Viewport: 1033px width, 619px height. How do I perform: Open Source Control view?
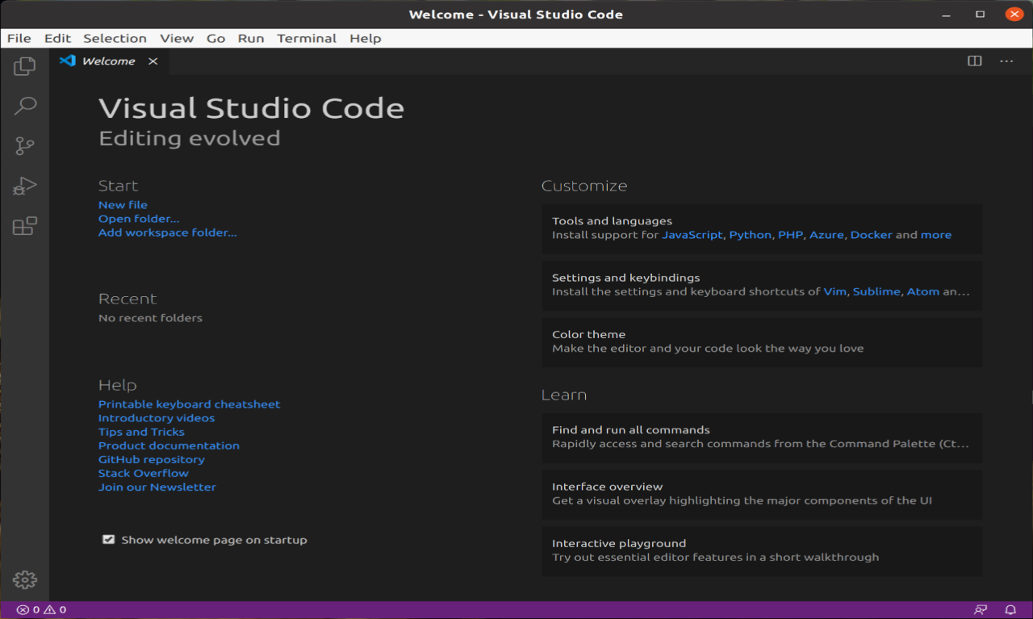[25, 146]
